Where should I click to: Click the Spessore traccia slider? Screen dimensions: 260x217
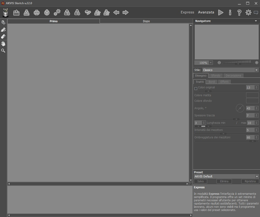[226, 119]
